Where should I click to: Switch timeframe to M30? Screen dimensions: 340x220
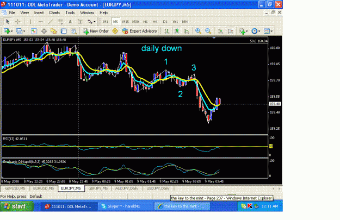coord(135,22)
